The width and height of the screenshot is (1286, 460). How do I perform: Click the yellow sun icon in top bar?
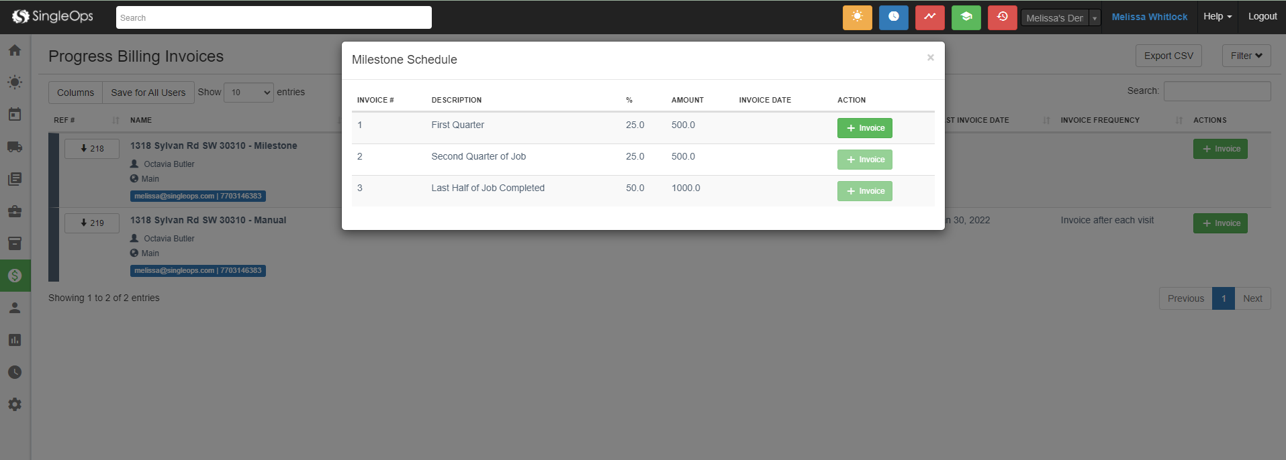857,17
